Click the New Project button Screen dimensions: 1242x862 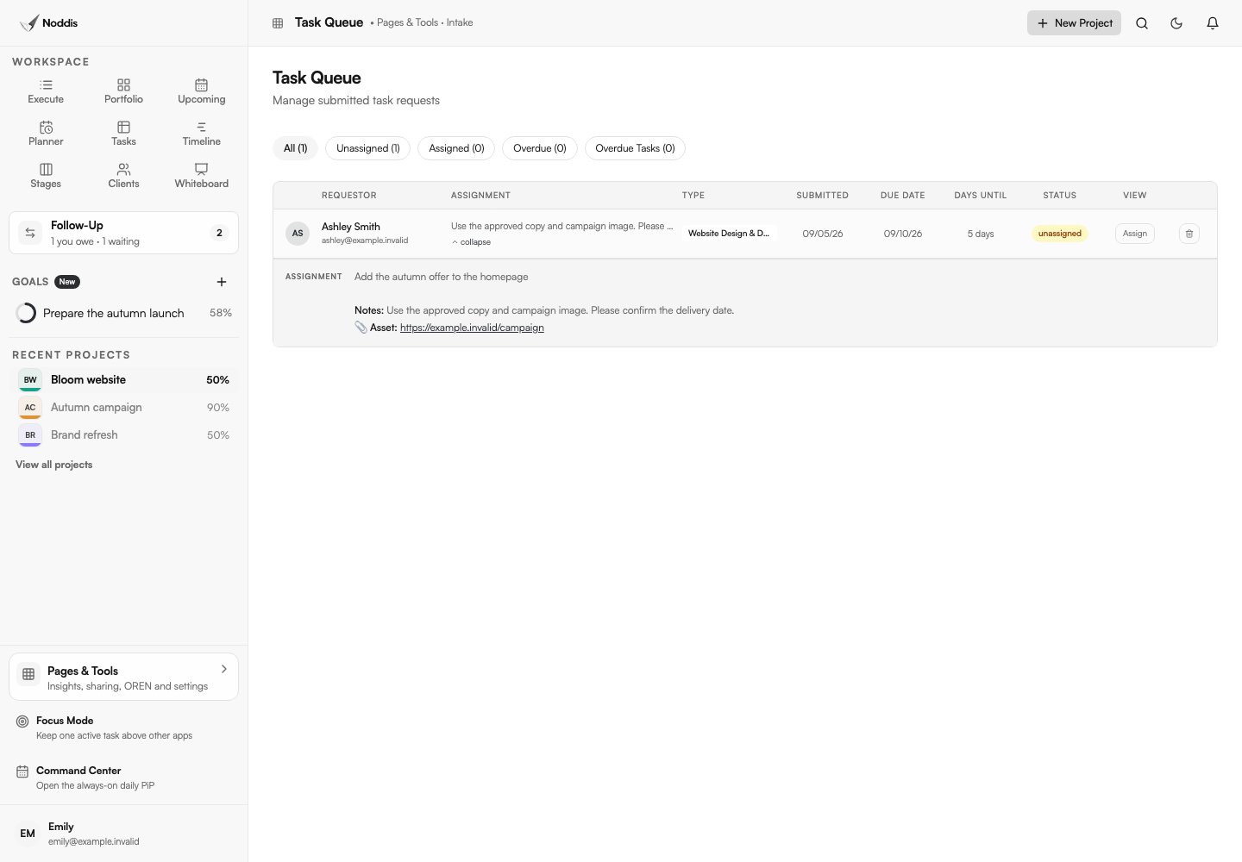pyautogui.click(x=1074, y=23)
